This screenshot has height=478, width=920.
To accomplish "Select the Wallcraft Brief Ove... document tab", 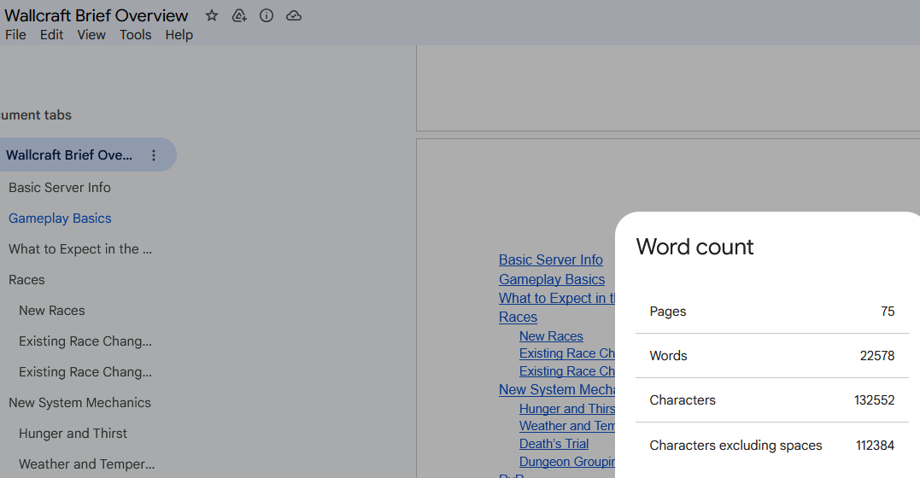I will 69,154.
